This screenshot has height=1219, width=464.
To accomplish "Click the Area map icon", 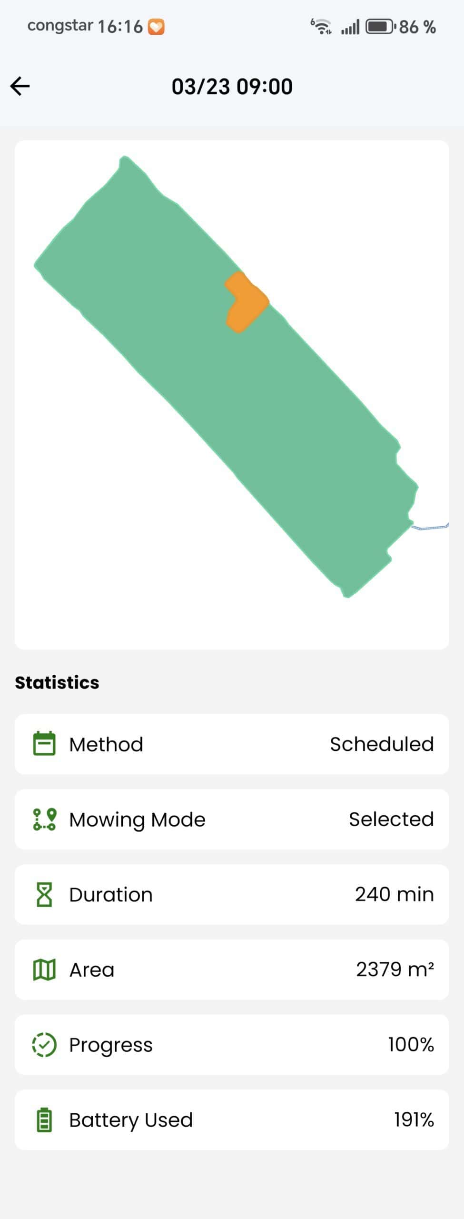I will tap(44, 969).
